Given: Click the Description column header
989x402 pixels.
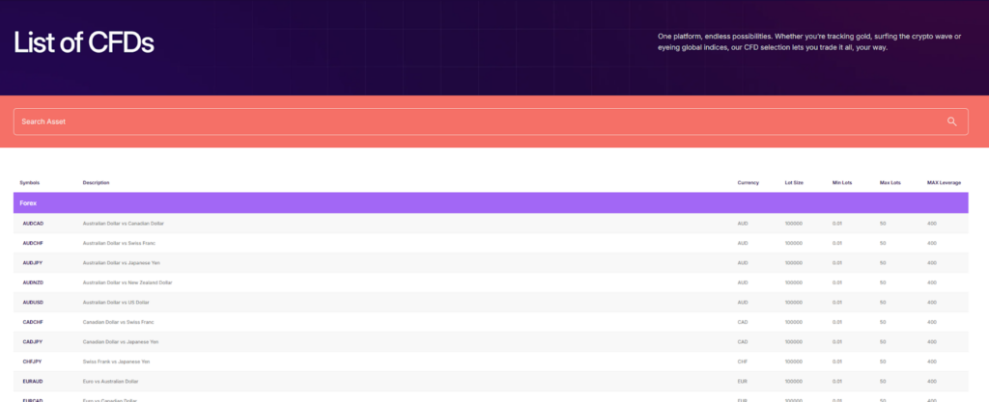Looking at the screenshot, I should (x=97, y=182).
